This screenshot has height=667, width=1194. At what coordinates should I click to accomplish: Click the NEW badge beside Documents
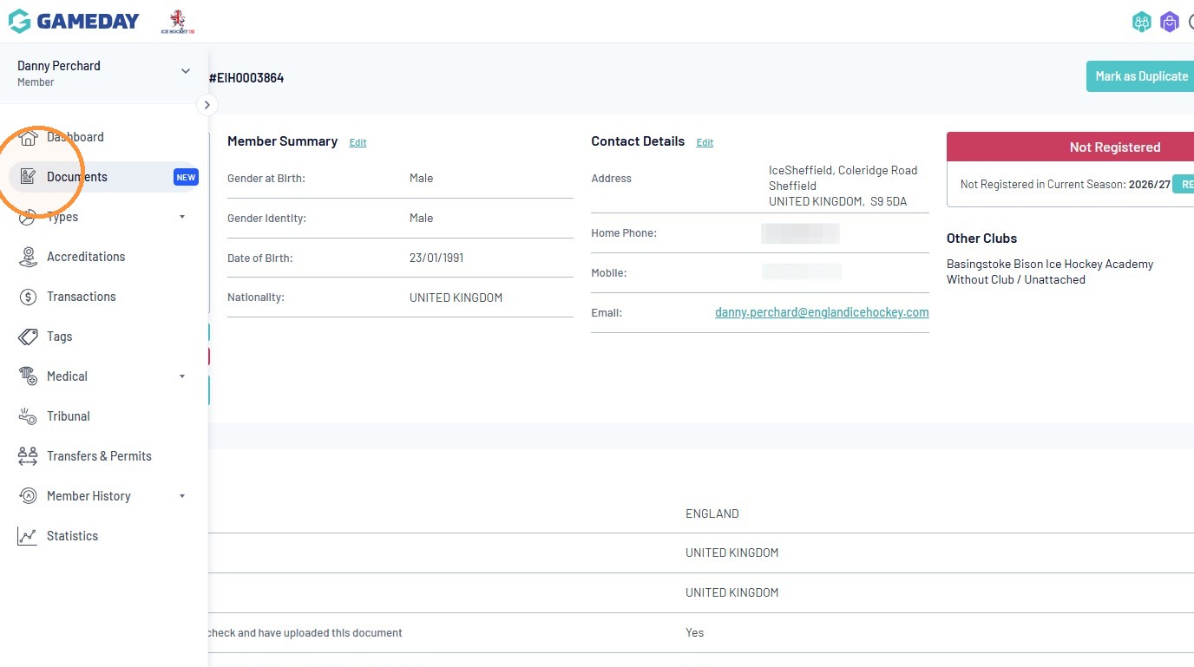pyautogui.click(x=186, y=177)
